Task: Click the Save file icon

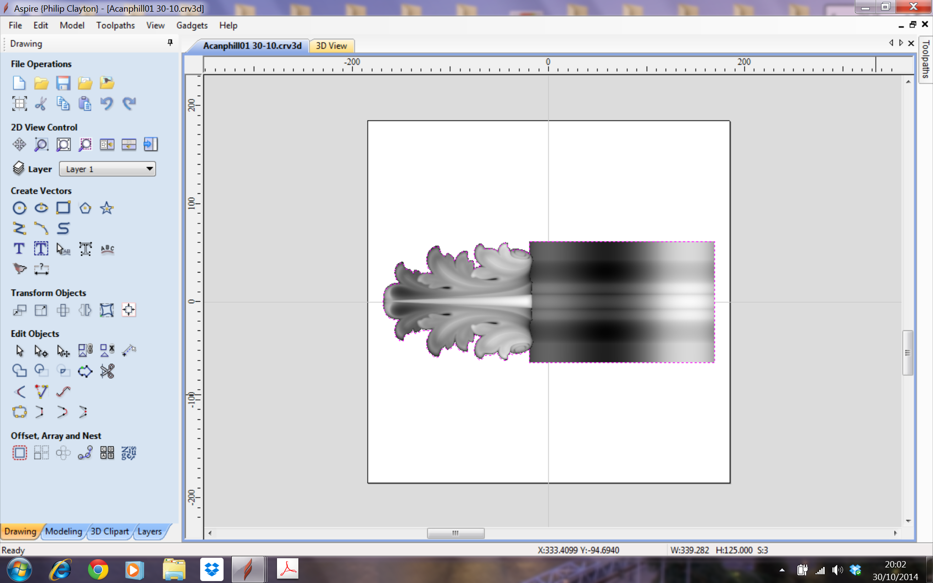Action: [x=63, y=83]
